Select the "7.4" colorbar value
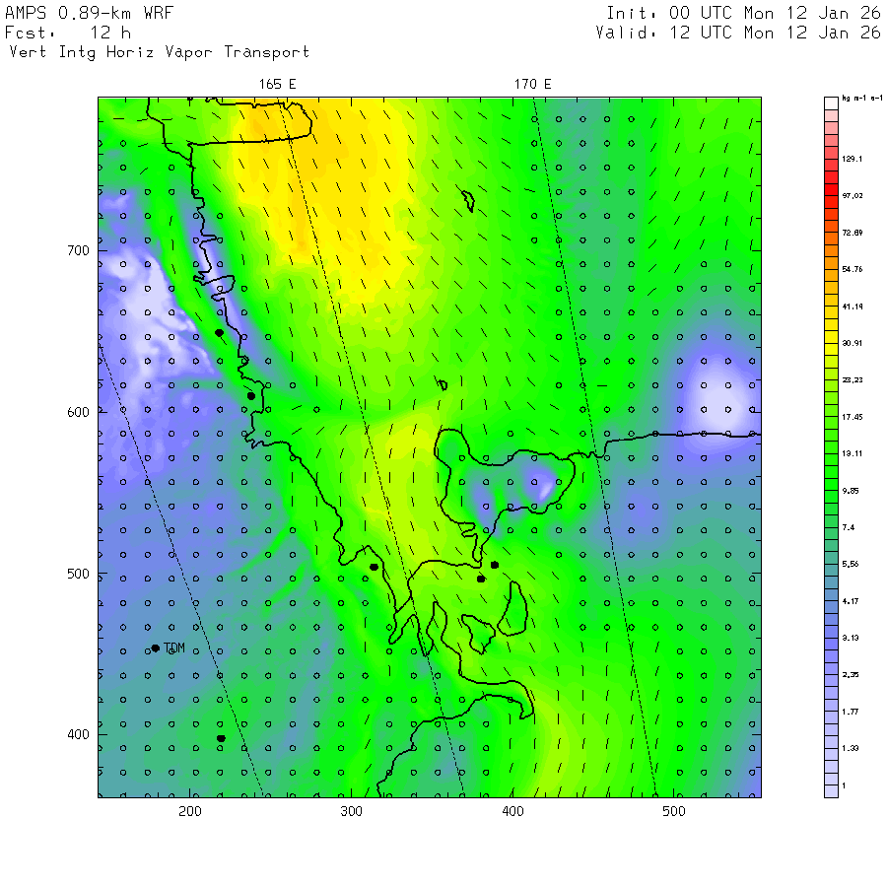The image size is (887, 887). tap(848, 528)
